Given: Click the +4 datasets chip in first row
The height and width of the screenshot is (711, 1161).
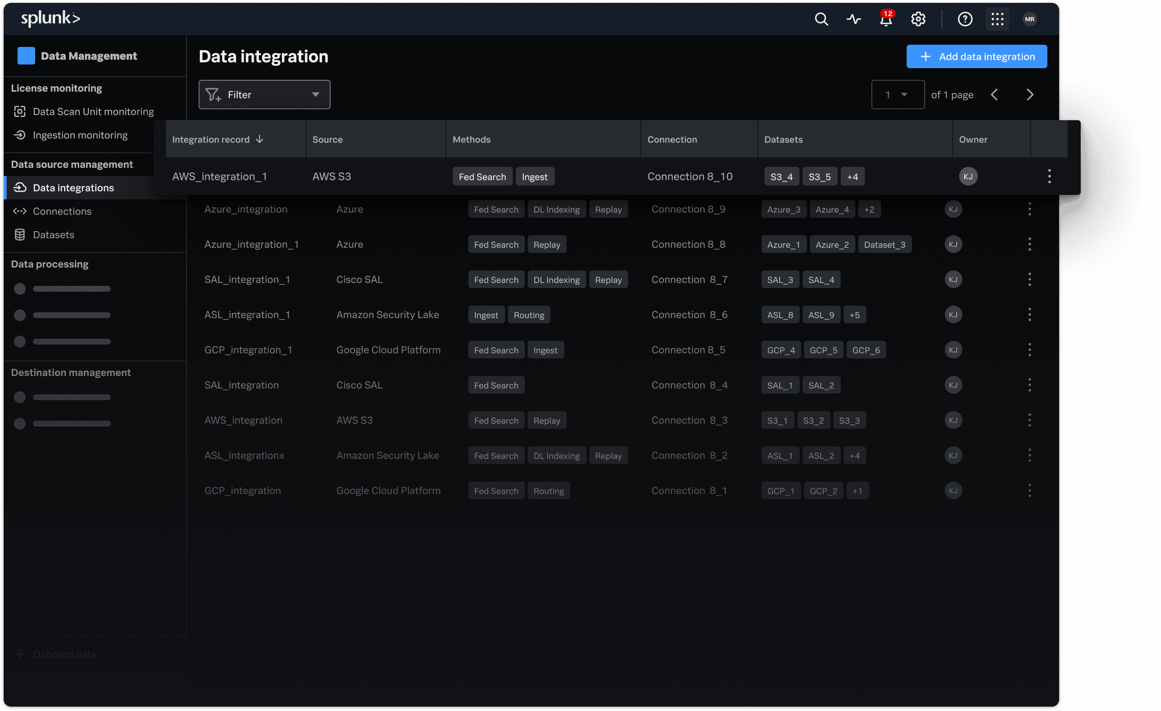Looking at the screenshot, I should (852, 177).
